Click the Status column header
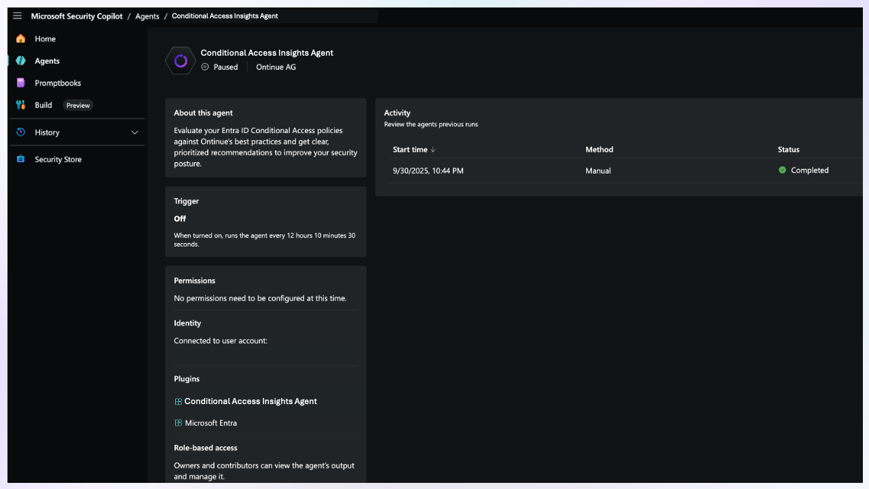869x489 pixels. point(789,149)
